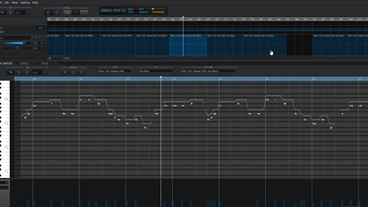Adjust the track volume slider
368x207 pixels.
[24, 43]
